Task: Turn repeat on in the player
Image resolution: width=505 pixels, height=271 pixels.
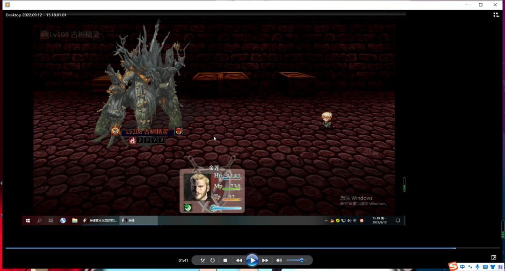Action: 213,260
